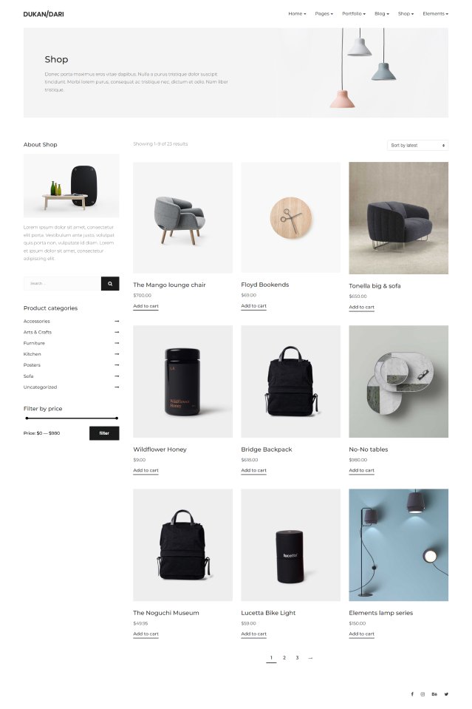Viewport: 472px width, 709px height.
Task: Open the Home navigation menu
Action: click(297, 13)
